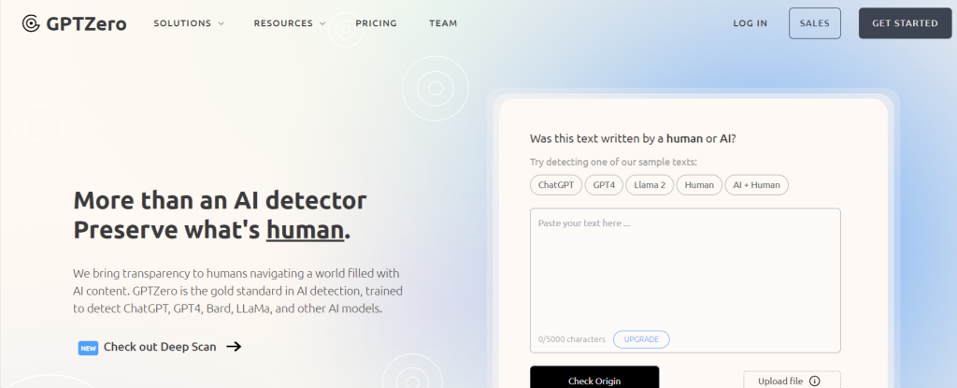Click the Log In link

[x=750, y=23]
